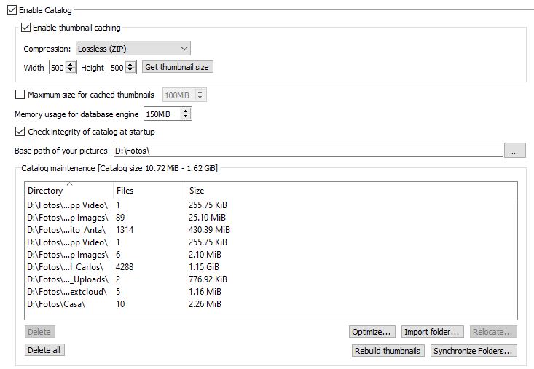The width and height of the screenshot is (534, 369).
Task: Sort list by Files column header
Action: pyautogui.click(x=146, y=191)
